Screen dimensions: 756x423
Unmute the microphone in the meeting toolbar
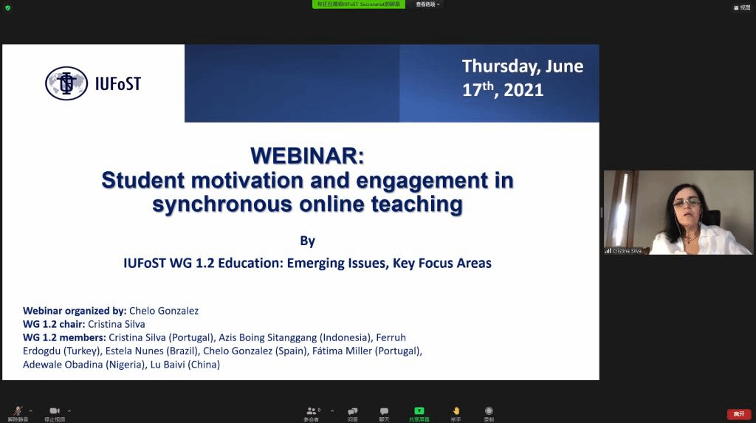(x=18, y=413)
